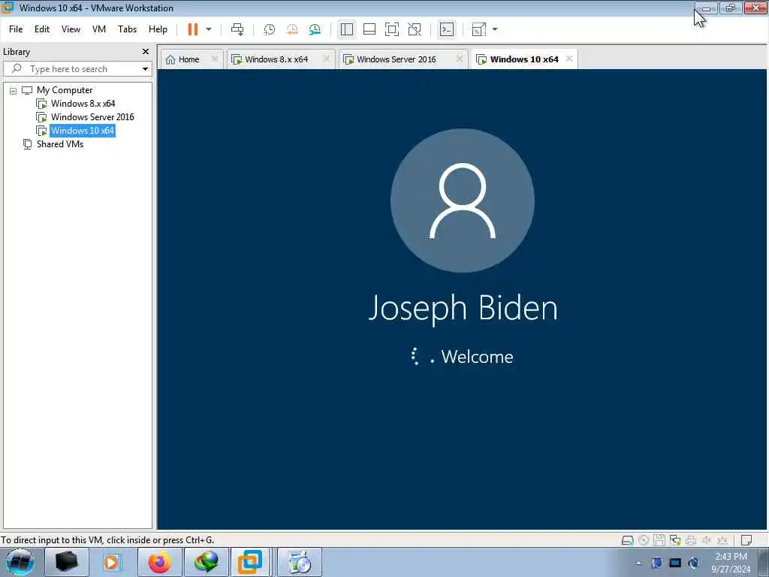This screenshot has width=769, height=577.
Task: Send Ctrl+Alt+Del to the virtual machine
Action: [x=237, y=29]
